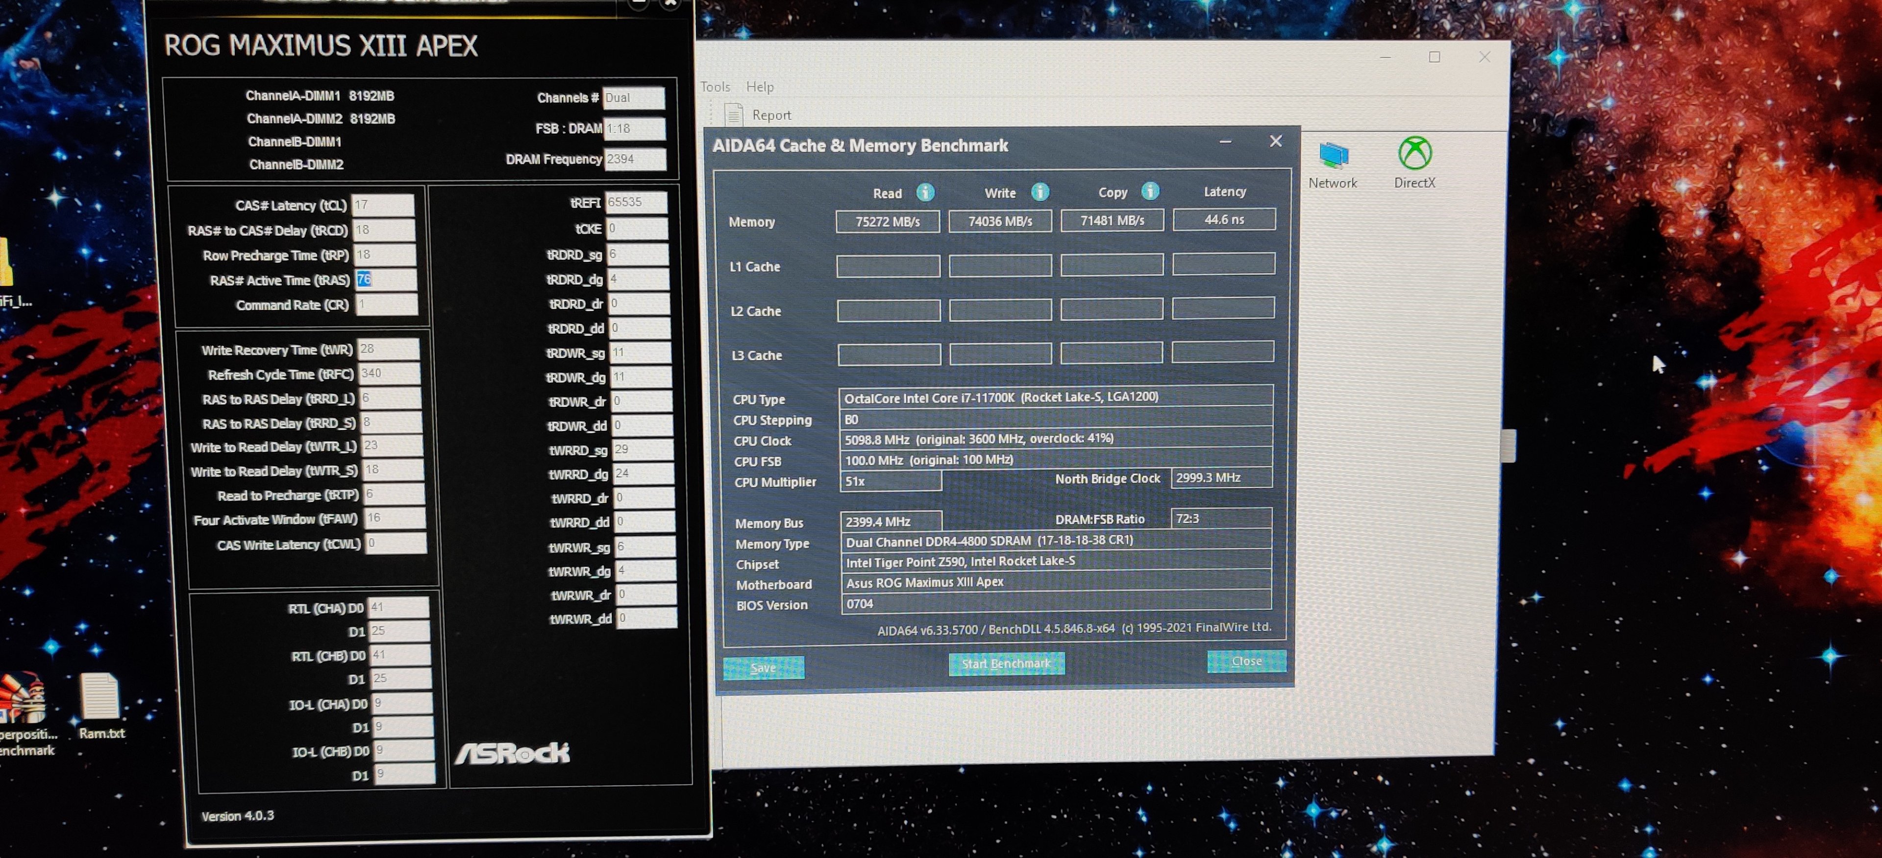The image size is (1882, 858).
Task: Click the tRRD_L value field
Action: coord(391,398)
